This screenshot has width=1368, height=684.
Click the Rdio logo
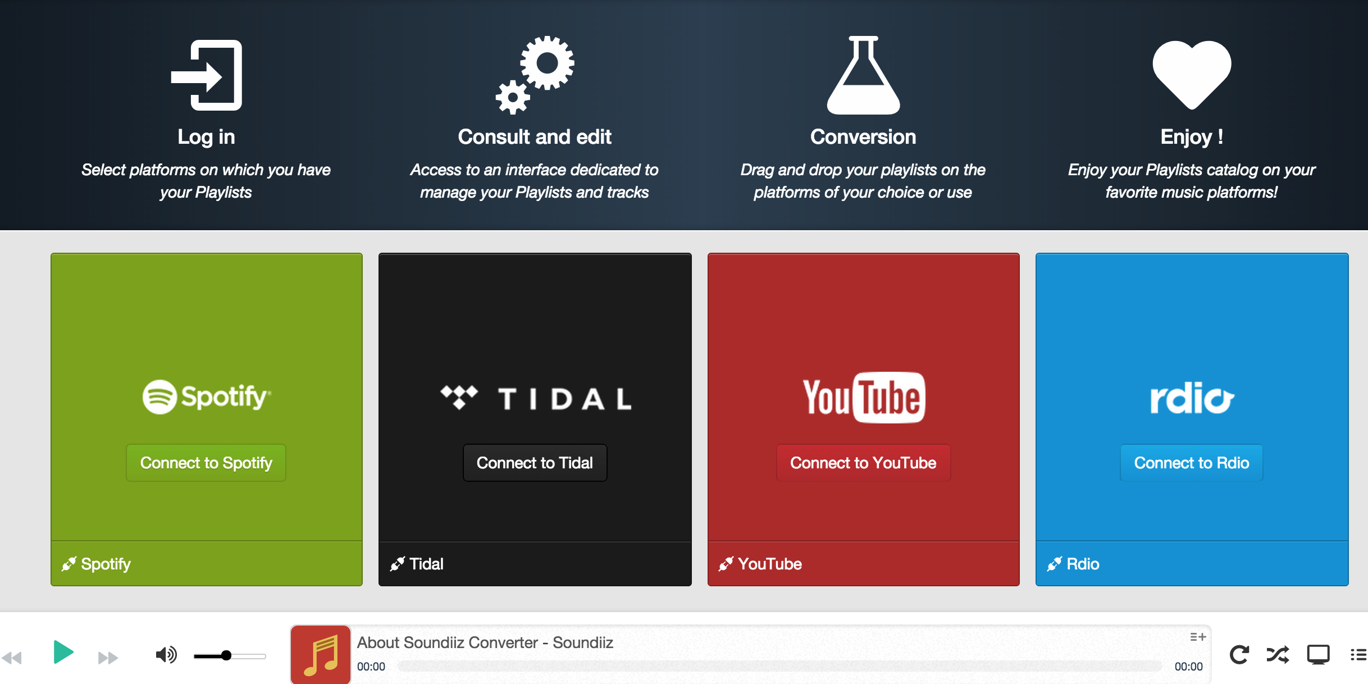1192,398
